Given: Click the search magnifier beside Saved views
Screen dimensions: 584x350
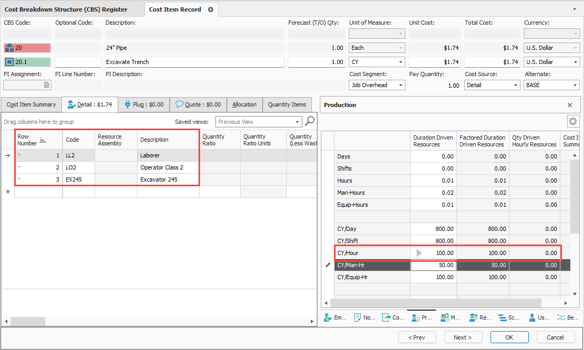Looking at the screenshot, I should point(310,121).
